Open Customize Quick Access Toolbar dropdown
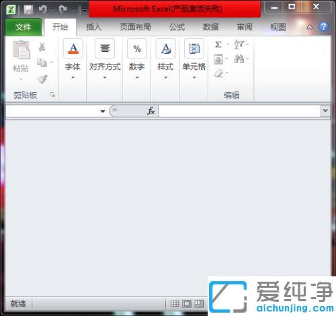 click(x=85, y=9)
